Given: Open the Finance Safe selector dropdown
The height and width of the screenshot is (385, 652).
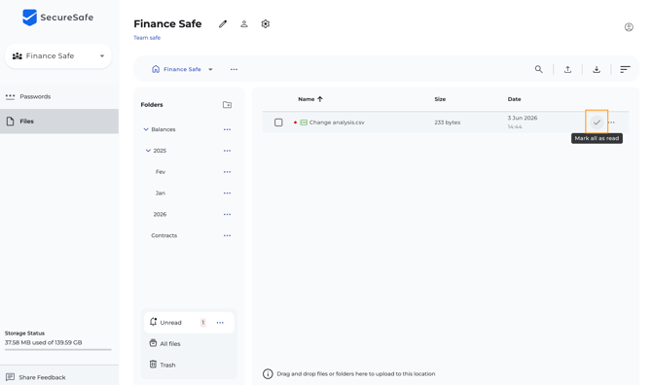Looking at the screenshot, I should click(x=58, y=55).
